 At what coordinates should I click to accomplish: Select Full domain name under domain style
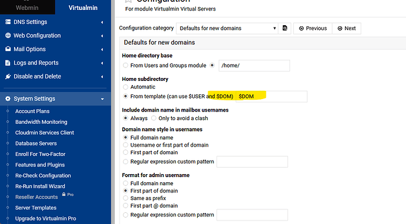pyautogui.click(x=125, y=138)
